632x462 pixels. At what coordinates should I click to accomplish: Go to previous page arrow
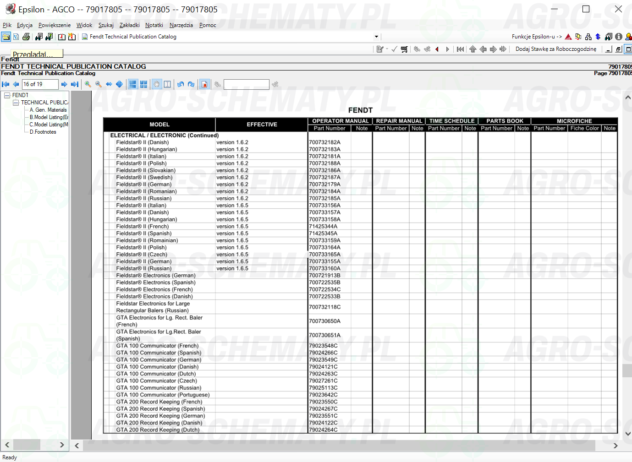(16, 84)
